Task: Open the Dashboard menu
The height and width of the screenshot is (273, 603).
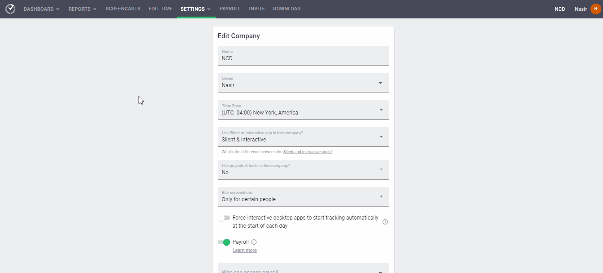Action: coord(41,9)
